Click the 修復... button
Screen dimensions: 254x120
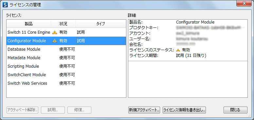point(79,110)
